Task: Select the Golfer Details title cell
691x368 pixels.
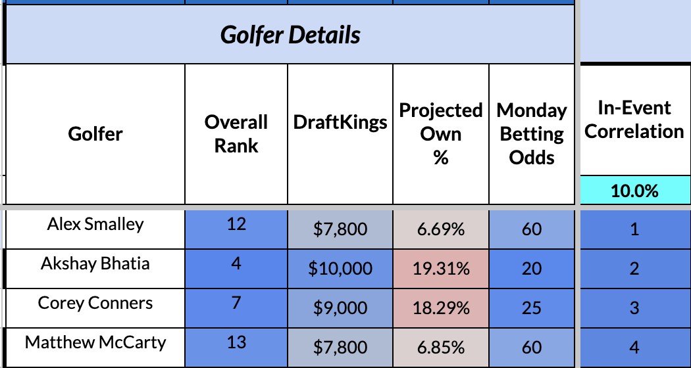Action: (290, 35)
